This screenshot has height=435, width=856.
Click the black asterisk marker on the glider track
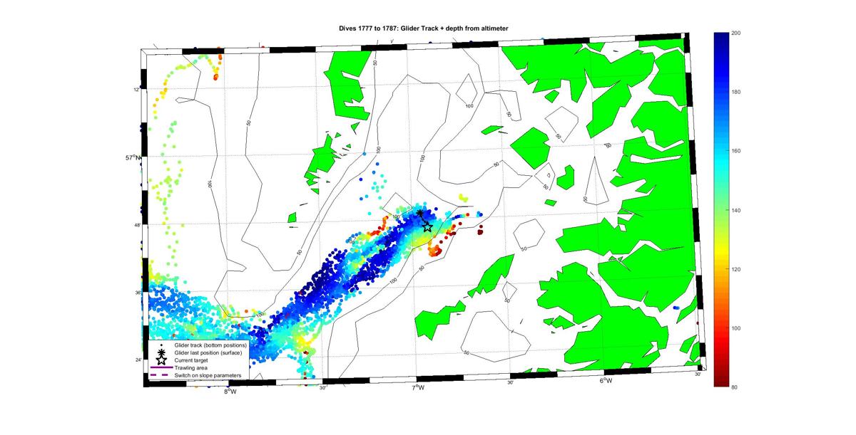click(420, 213)
